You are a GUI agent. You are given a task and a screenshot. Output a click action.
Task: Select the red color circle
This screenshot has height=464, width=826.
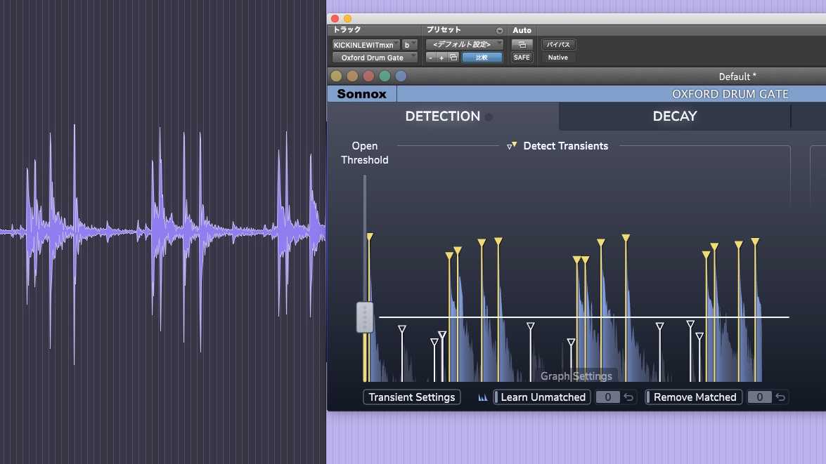[369, 77]
